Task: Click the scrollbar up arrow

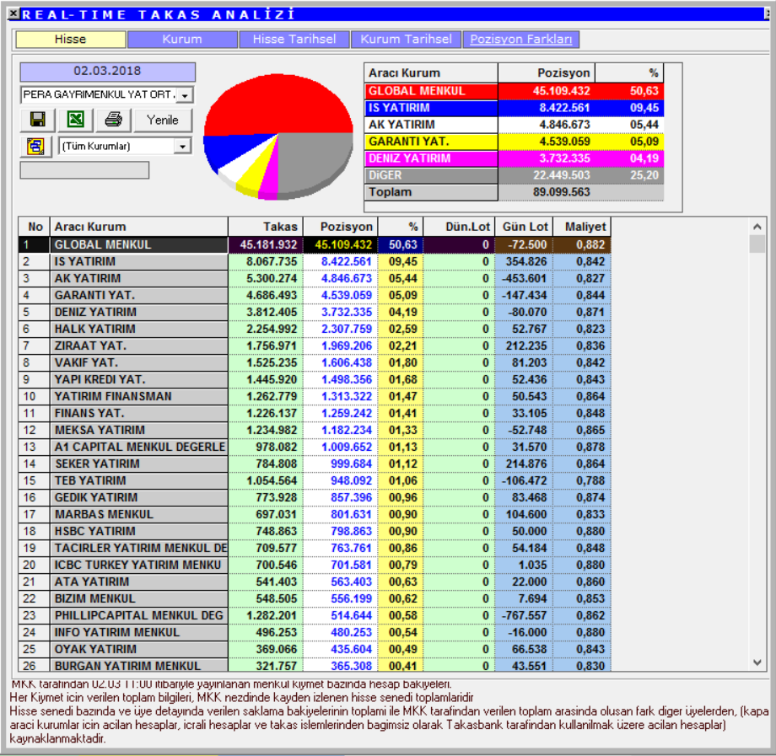Action: (757, 227)
